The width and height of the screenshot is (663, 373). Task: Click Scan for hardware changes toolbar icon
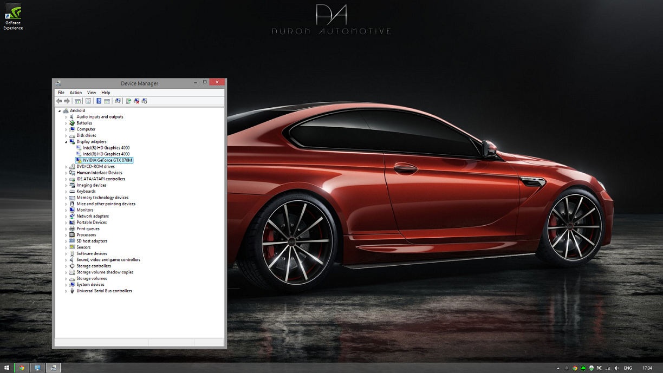(118, 101)
